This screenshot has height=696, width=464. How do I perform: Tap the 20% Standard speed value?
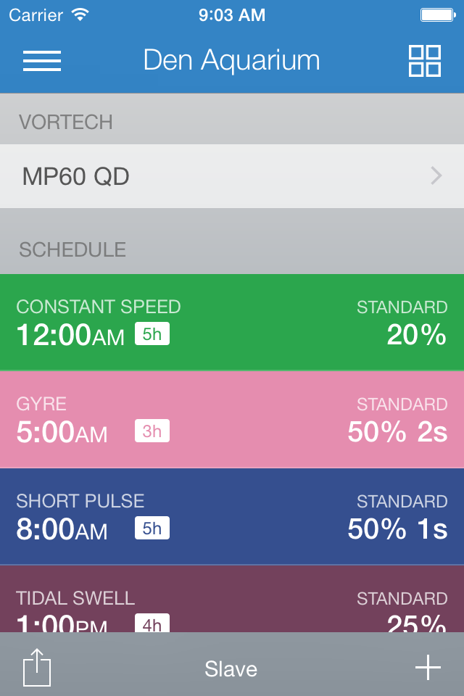415,334
